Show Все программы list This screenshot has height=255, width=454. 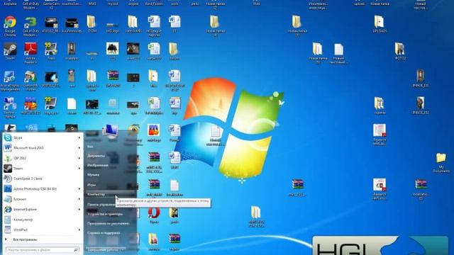tap(25, 239)
